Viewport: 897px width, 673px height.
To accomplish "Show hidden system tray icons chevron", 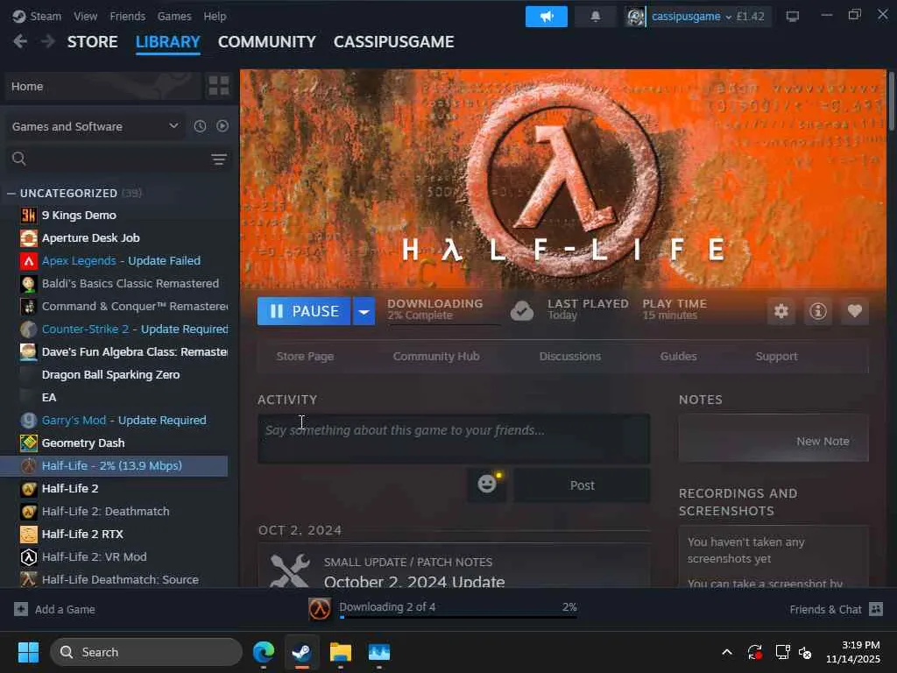I will point(727,652).
